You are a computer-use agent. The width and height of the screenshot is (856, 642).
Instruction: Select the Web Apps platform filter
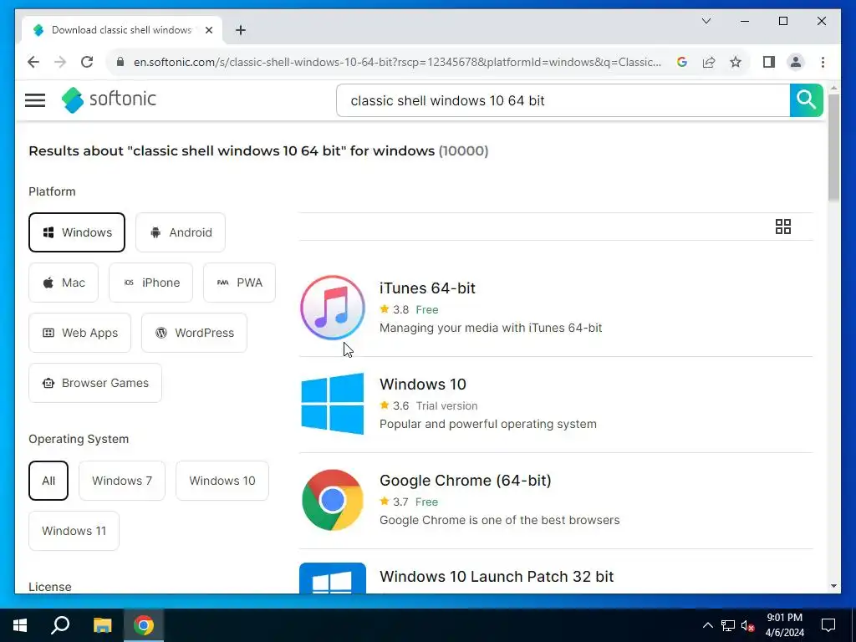(79, 333)
